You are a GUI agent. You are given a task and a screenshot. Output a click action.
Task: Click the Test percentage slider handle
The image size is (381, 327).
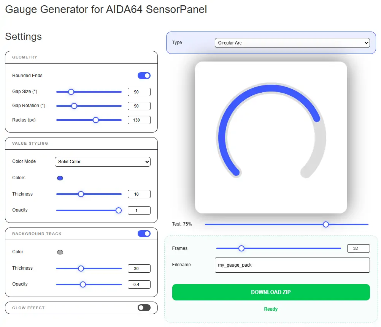325,224
